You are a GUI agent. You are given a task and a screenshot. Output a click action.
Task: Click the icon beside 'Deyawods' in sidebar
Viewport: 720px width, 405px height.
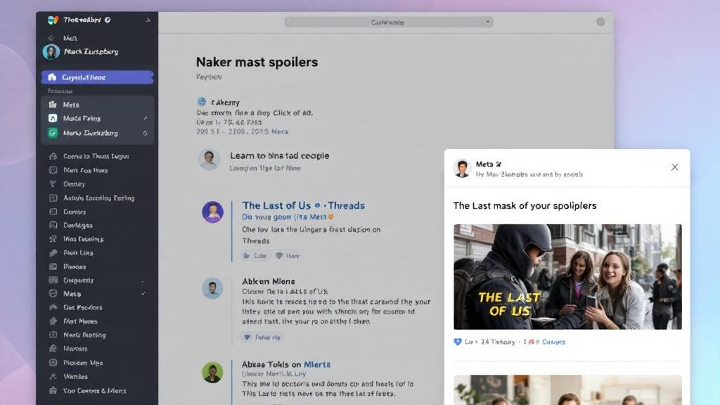(x=53, y=280)
